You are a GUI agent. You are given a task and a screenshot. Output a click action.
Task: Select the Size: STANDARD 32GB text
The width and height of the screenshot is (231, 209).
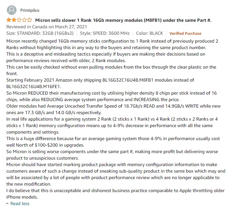tap(40, 33)
